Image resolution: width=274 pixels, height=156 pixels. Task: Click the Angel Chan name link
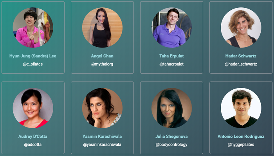coord(102,56)
